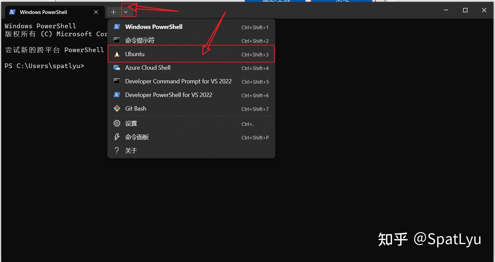Close the Windows PowerShell tab
The width and height of the screenshot is (495, 262).
coord(96,12)
